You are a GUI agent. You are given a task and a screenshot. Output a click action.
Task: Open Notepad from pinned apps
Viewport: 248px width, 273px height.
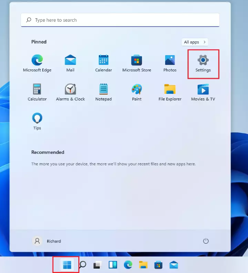[x=103, y=92]
